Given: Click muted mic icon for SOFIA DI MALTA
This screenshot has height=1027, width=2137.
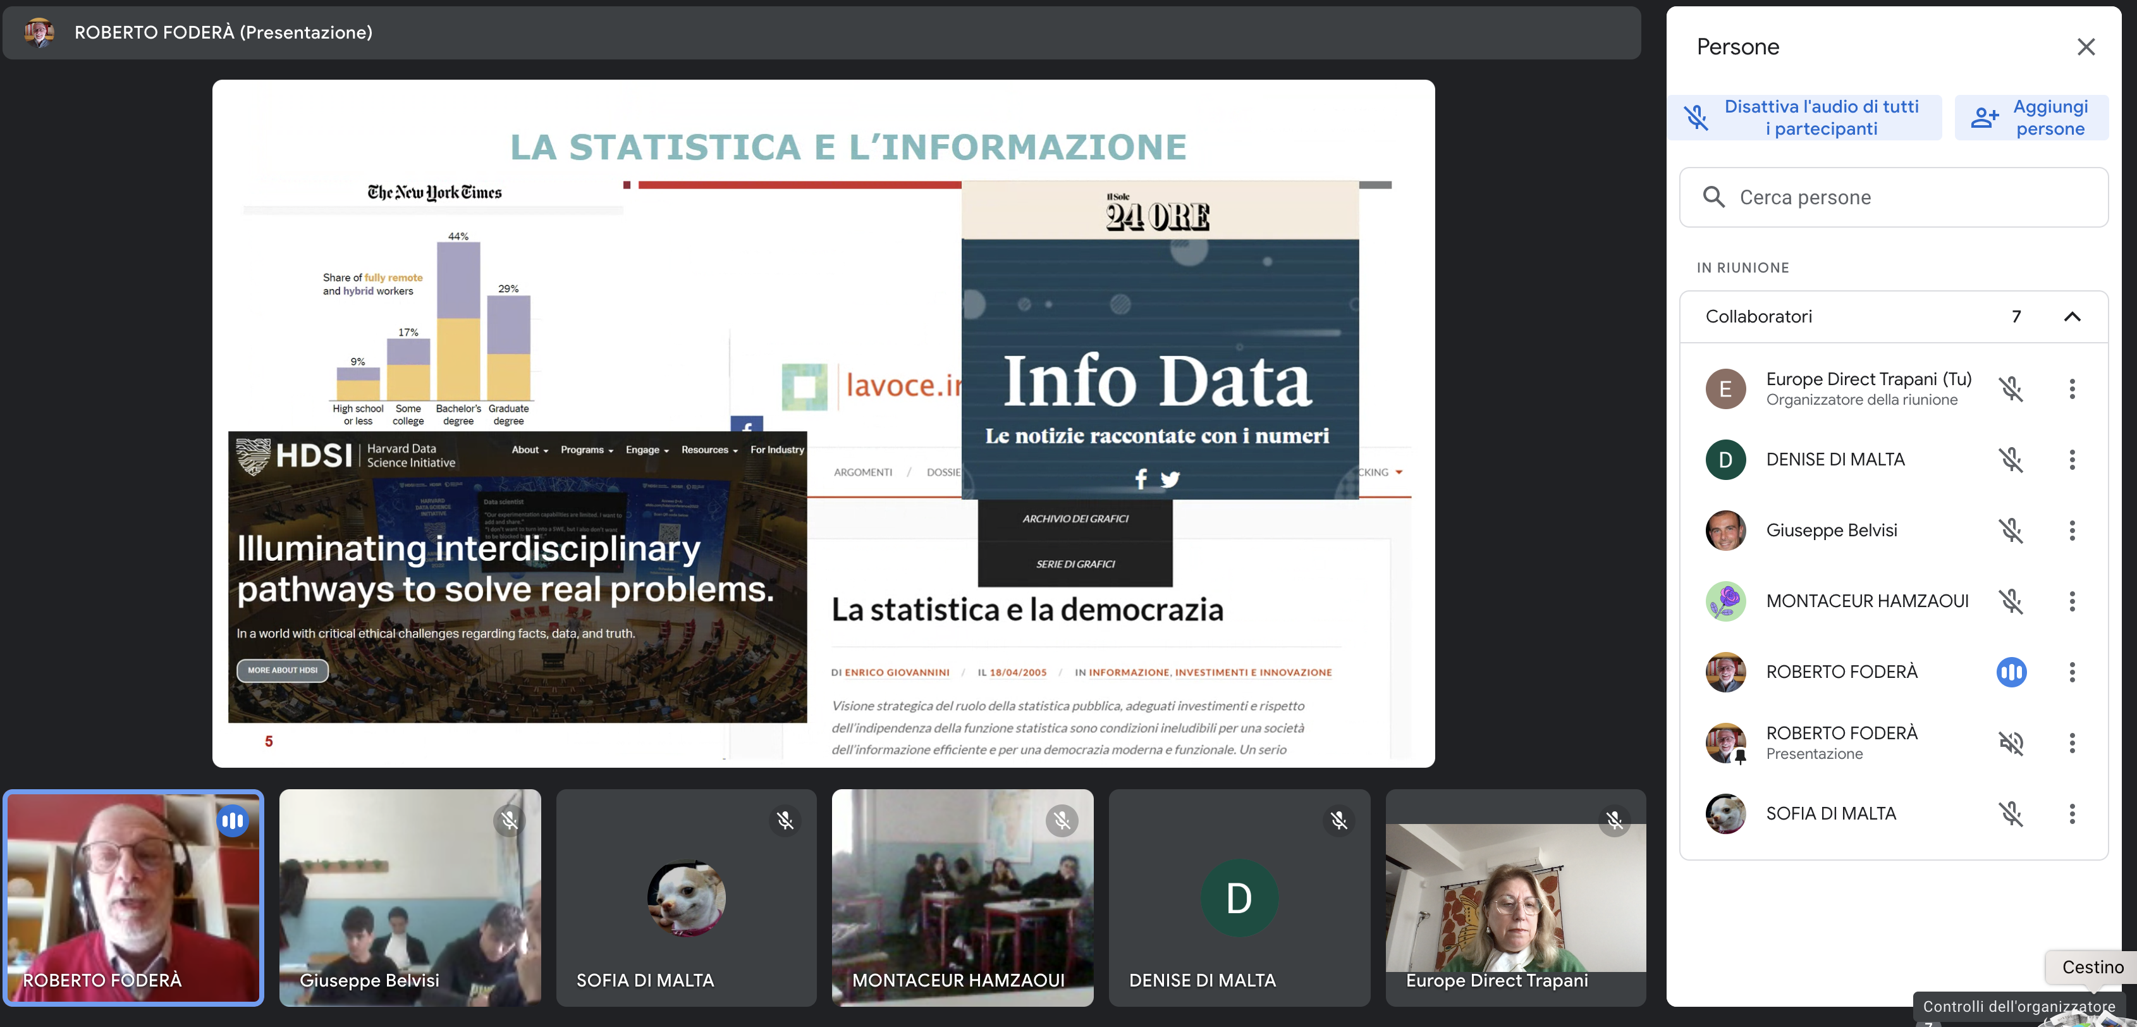Looking at the screenshot, I should point(2011,814).
